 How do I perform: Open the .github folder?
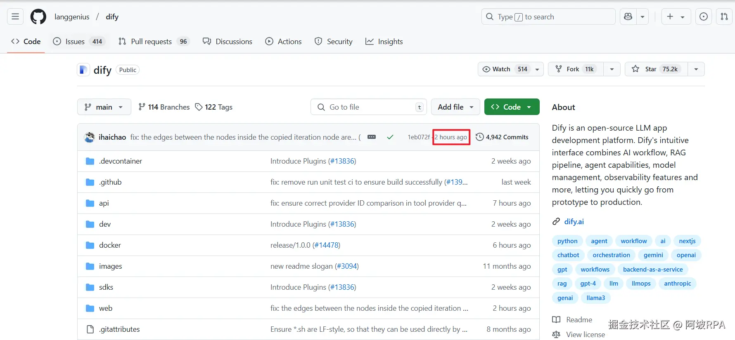110,182
